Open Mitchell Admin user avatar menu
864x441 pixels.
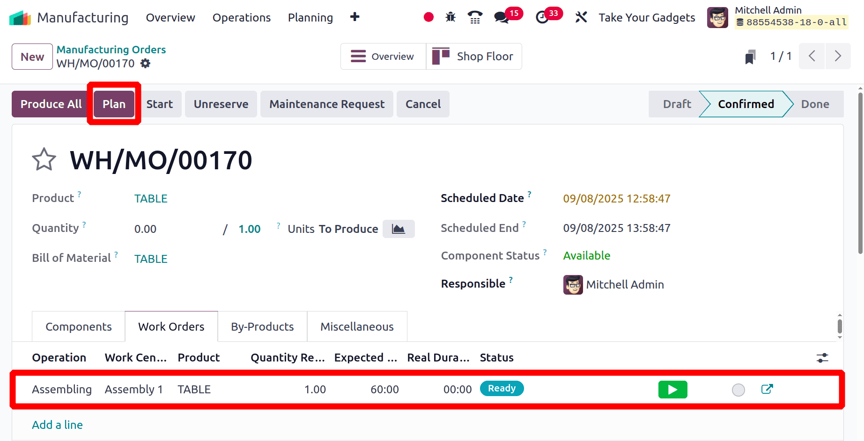tap(717, 18)
